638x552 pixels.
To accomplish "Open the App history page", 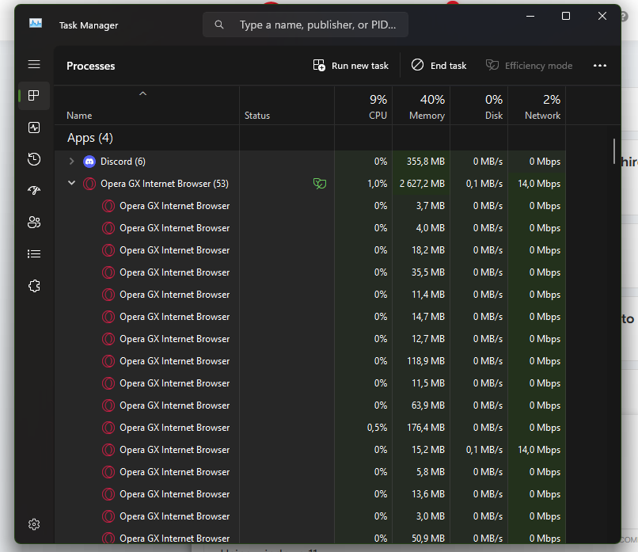I will pos(33,159).
